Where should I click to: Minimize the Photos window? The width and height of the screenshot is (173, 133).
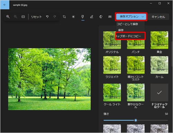[x=151, y=3]
